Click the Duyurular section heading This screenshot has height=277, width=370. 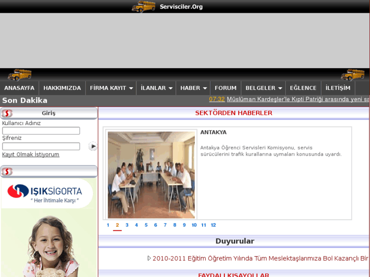(x=235, y=241)
